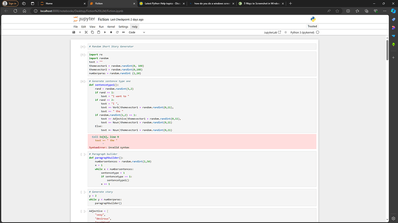Close the Home browser tab
Image resolution: width=398 pixels, height=223 pixels.
[85, 3]
